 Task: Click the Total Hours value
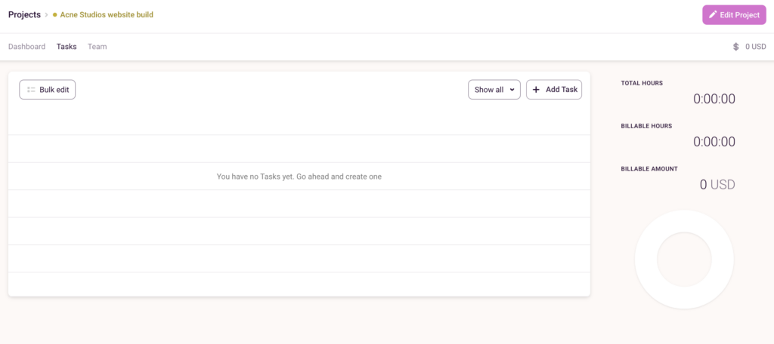coord(714,99)
